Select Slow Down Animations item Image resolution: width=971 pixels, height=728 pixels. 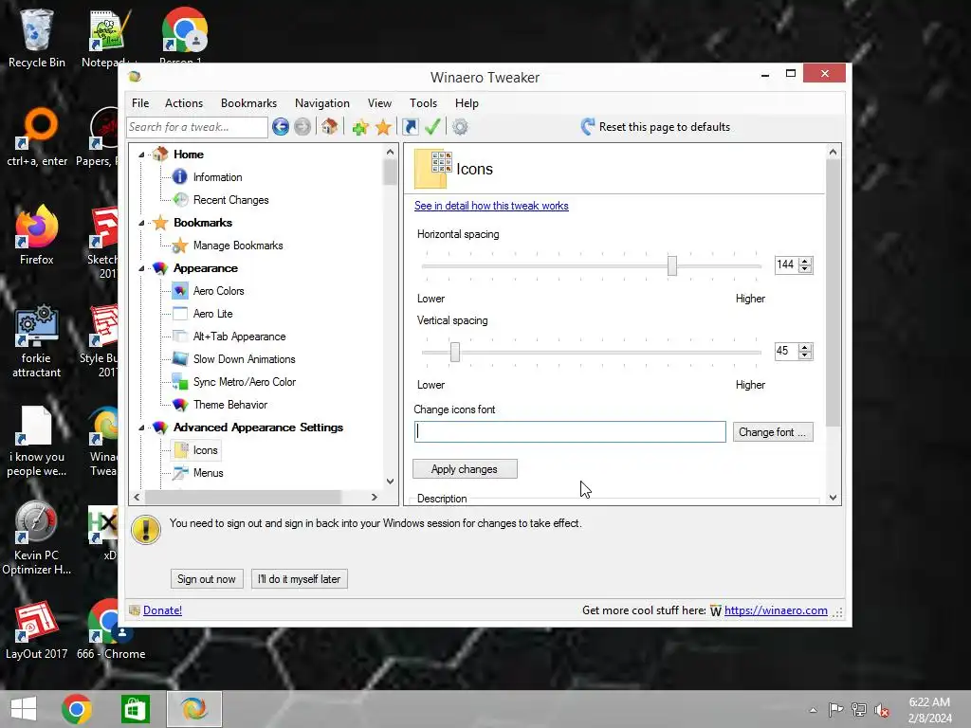(x=244, y=359)
